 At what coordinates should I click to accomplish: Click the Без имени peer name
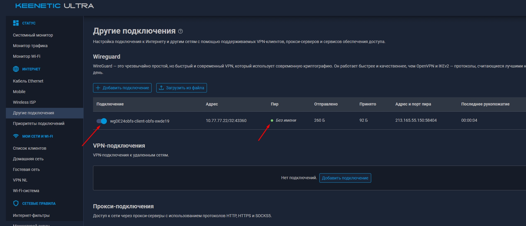coord(286,120)
